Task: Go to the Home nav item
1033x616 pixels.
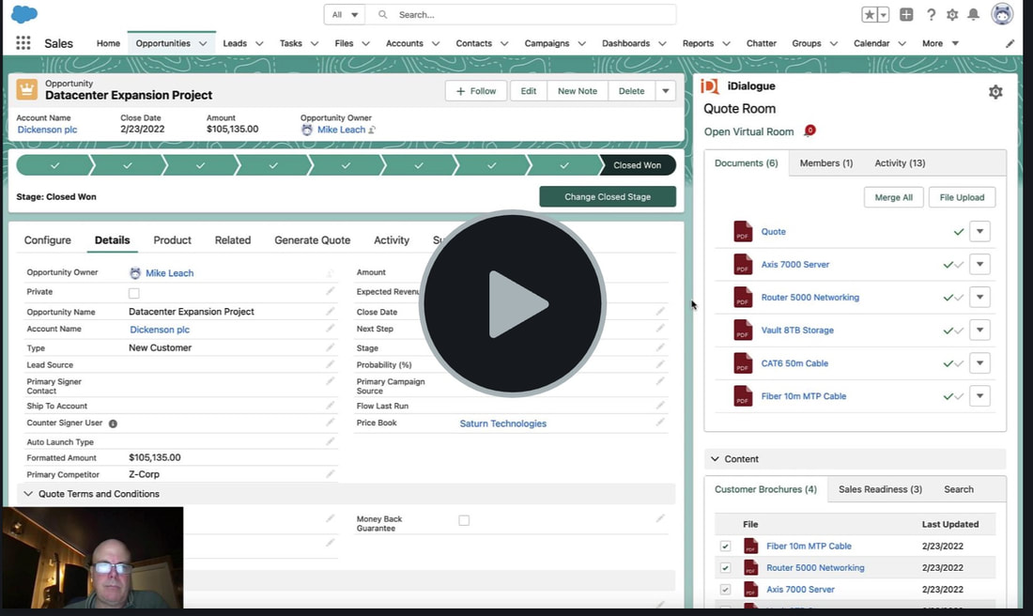Action: pos(108,43)
